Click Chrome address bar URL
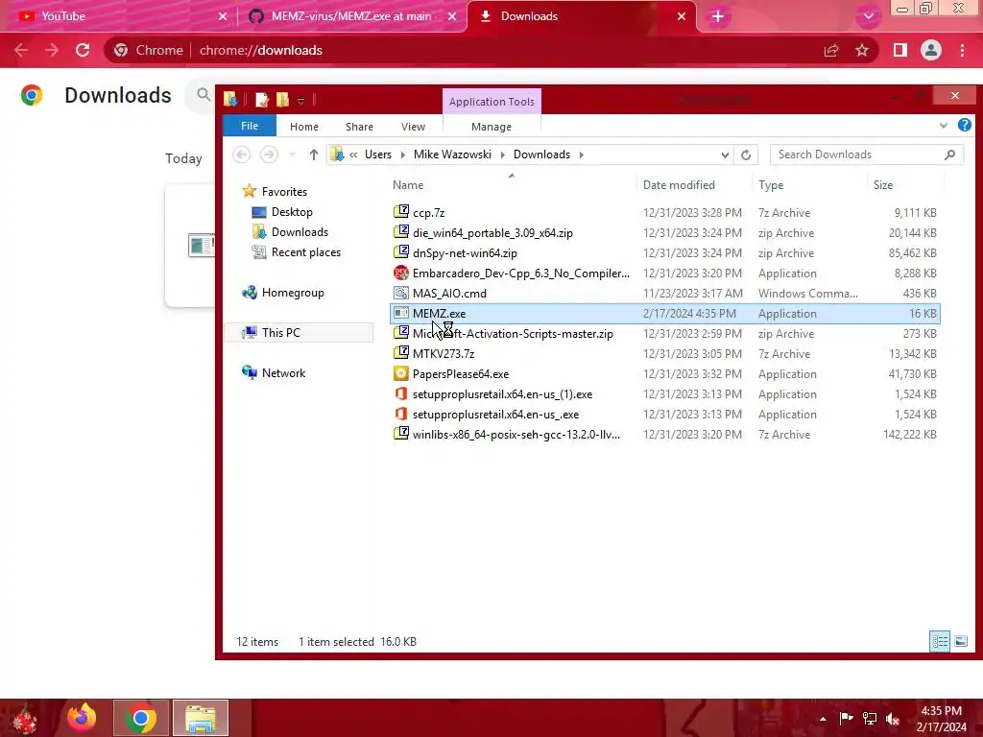Screen dimensions: 983x737 261,50
